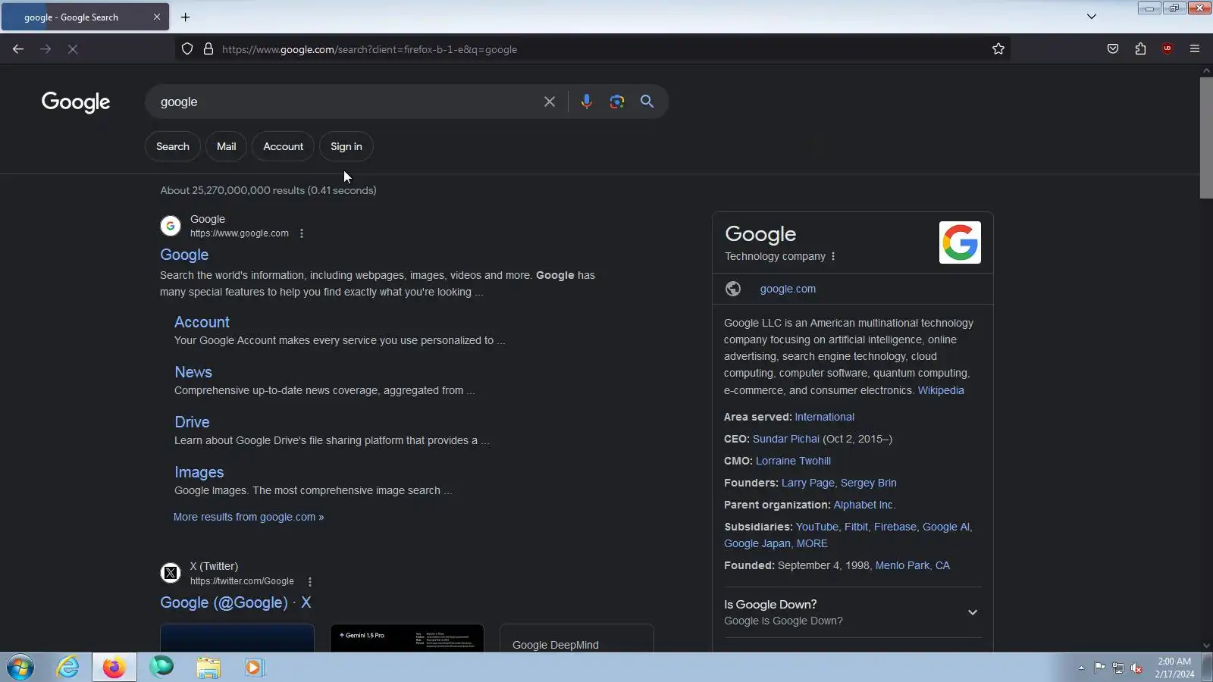Open the File Explorer folder on taskbar
The image size is (1213, 682).
(208, 668)
